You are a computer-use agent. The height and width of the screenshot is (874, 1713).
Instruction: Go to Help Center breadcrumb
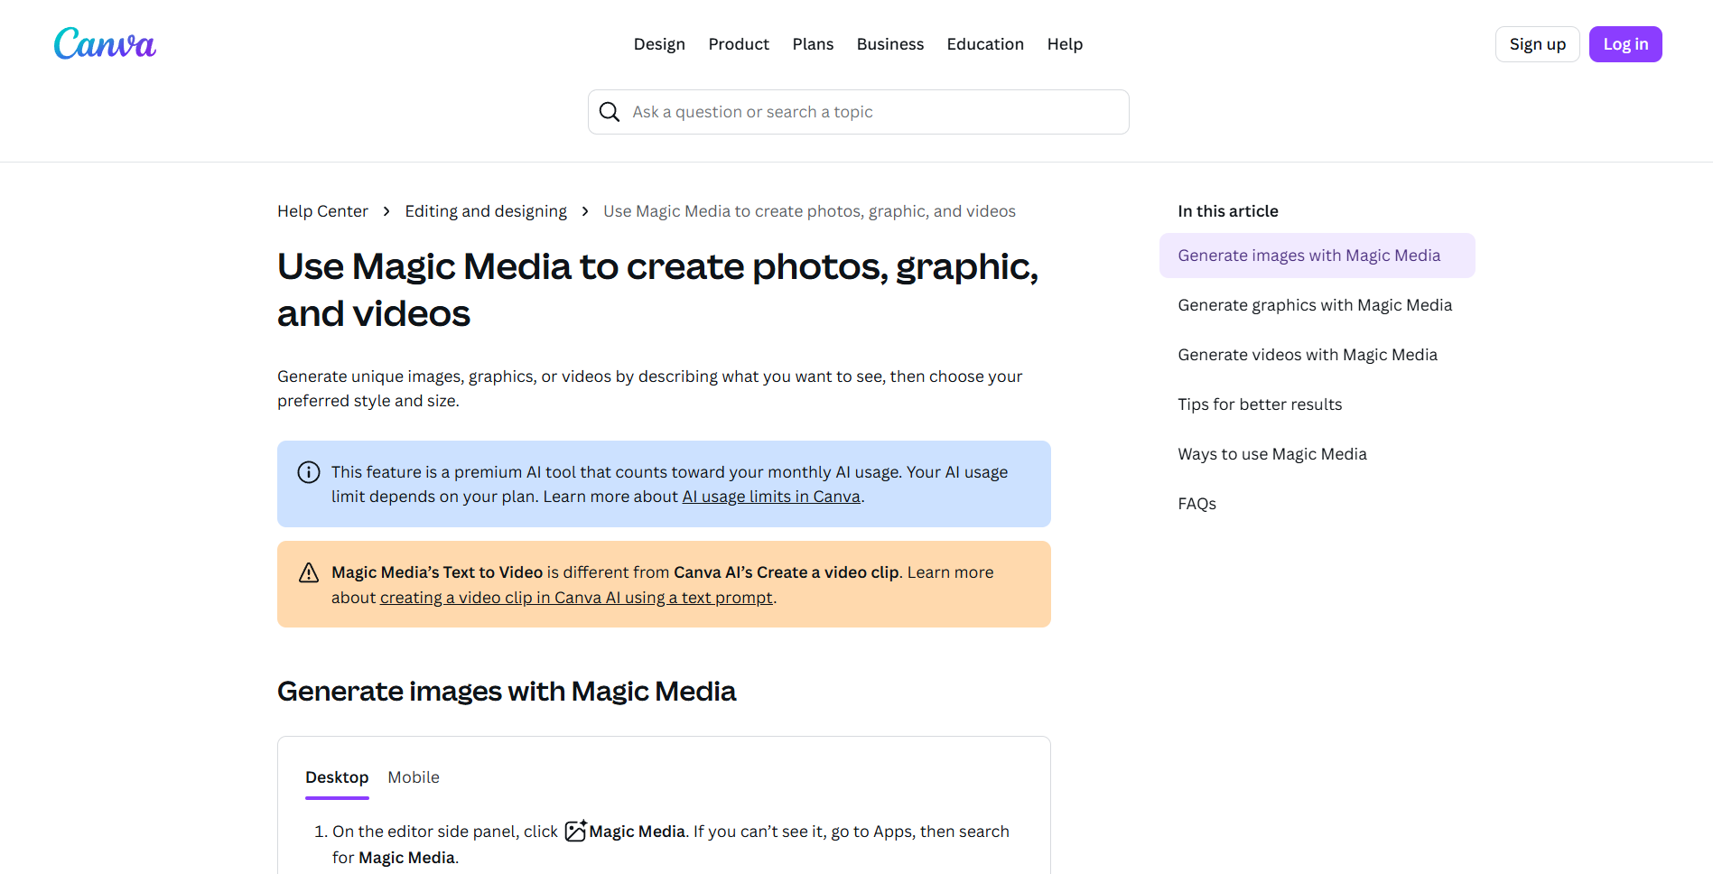[322, 211]
